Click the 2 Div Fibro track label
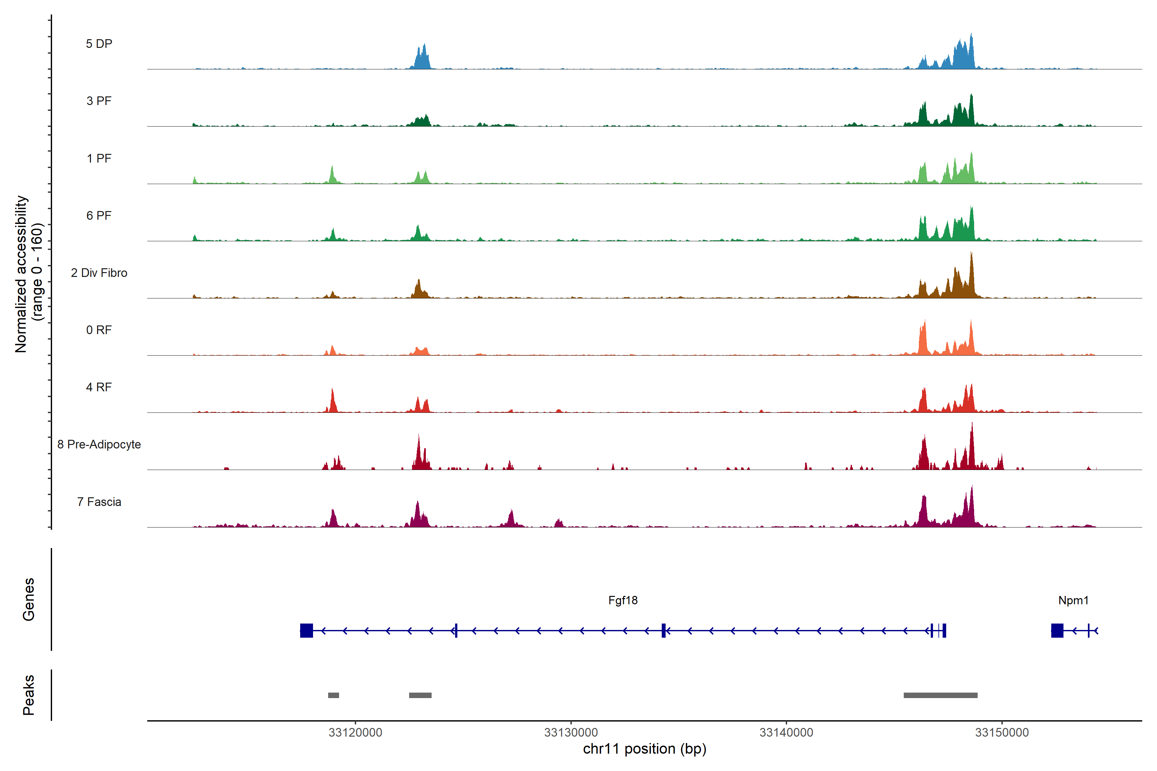1157x771 pixels. [99, 273]
